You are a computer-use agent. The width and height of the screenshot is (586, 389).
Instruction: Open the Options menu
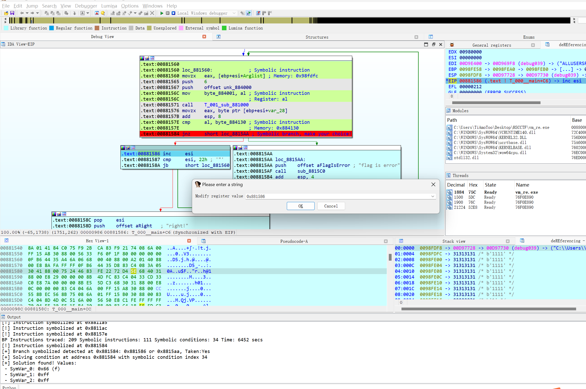tap(130, 6)
